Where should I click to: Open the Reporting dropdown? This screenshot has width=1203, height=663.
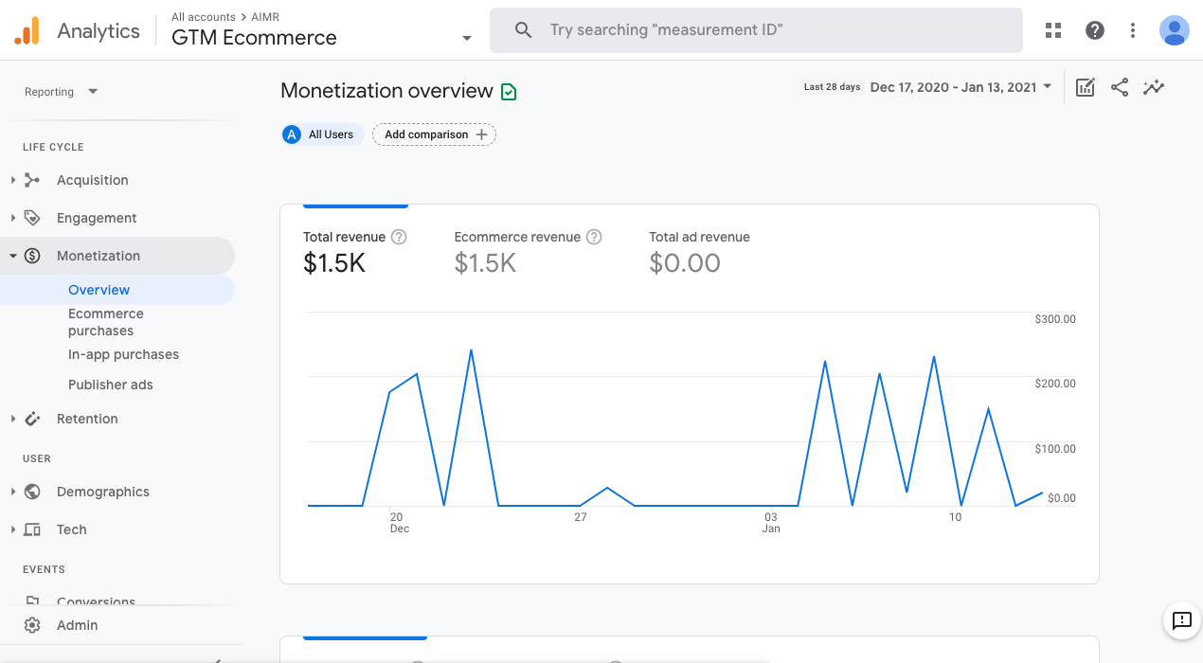[x=61, y=92]
